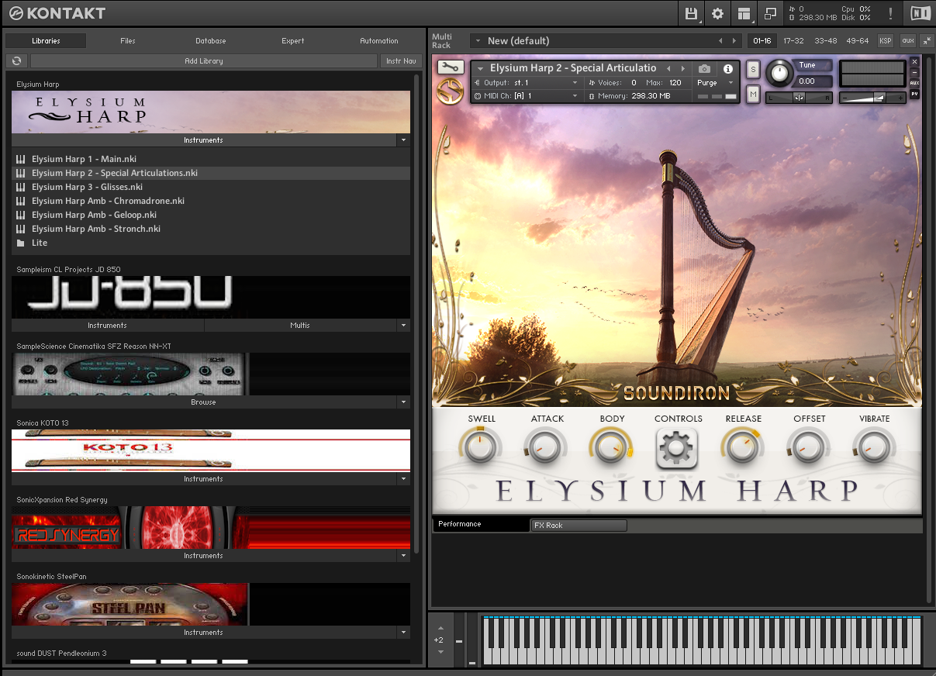Image resolution: width=936 pixels, height=676 pixels.
Task: Click the Instr Nav button
Action: (401, 60)
